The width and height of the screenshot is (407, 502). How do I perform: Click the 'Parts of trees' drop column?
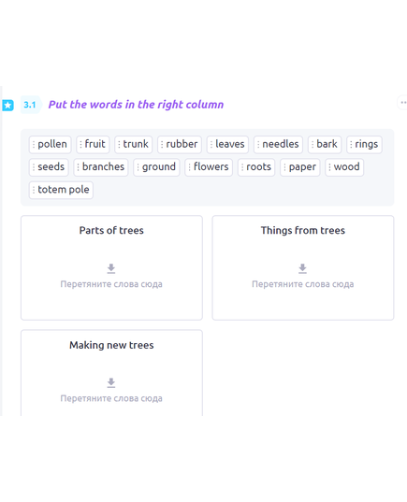point(111,268)
